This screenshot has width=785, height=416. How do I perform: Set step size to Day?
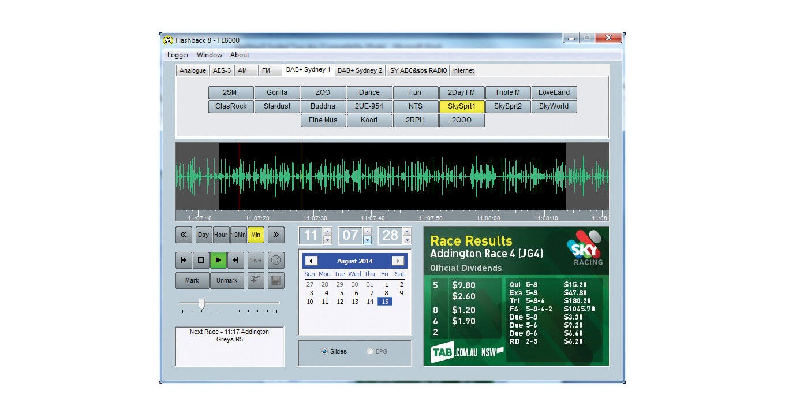click(203, 235)
